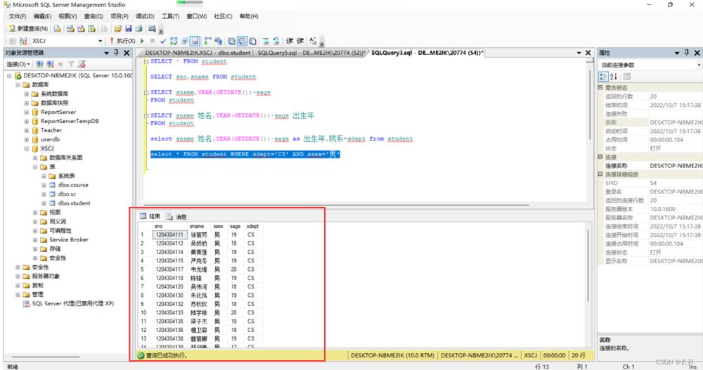
Task: Open the XSCJ database selector dropdown
Action: [101, 42]
